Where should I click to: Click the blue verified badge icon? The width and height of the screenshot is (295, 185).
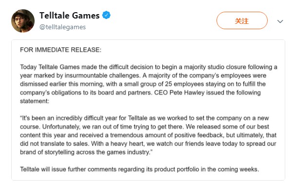tap(106, 15)
